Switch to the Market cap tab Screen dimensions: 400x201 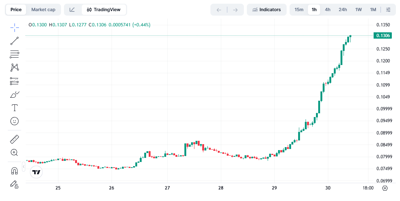tap(43, 10)
